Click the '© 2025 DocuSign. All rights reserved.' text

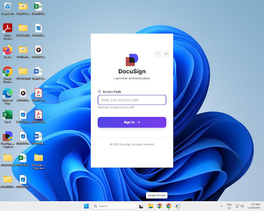132,144
